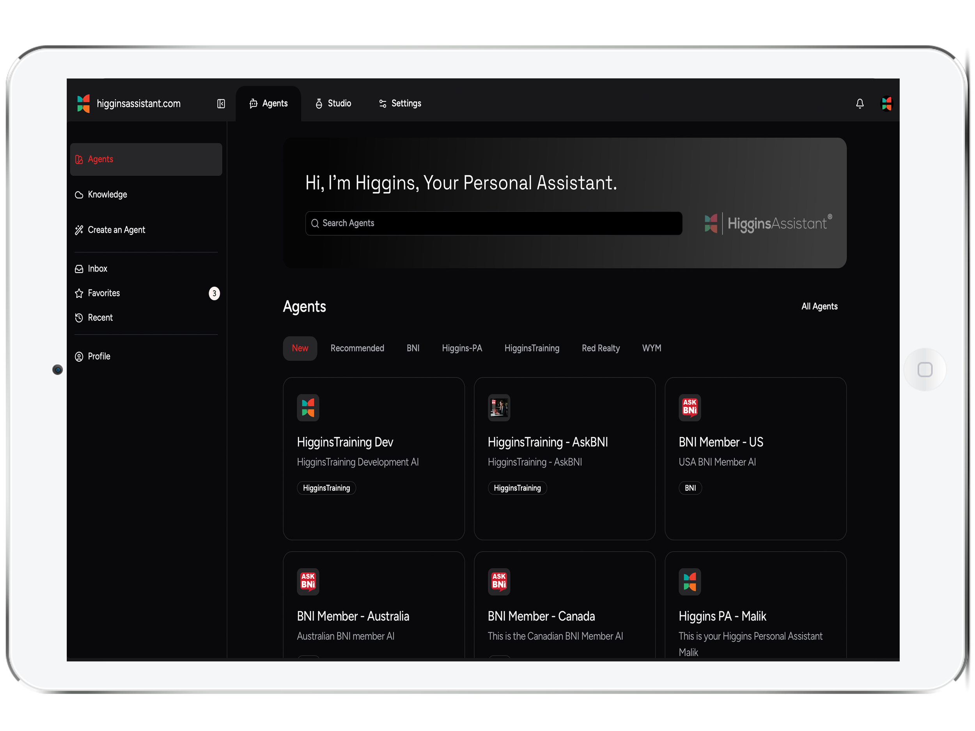The height and width of the screenshot is (731, 975).
Task: Click BNI Member - Canada icon
Action: pos(498,582)
